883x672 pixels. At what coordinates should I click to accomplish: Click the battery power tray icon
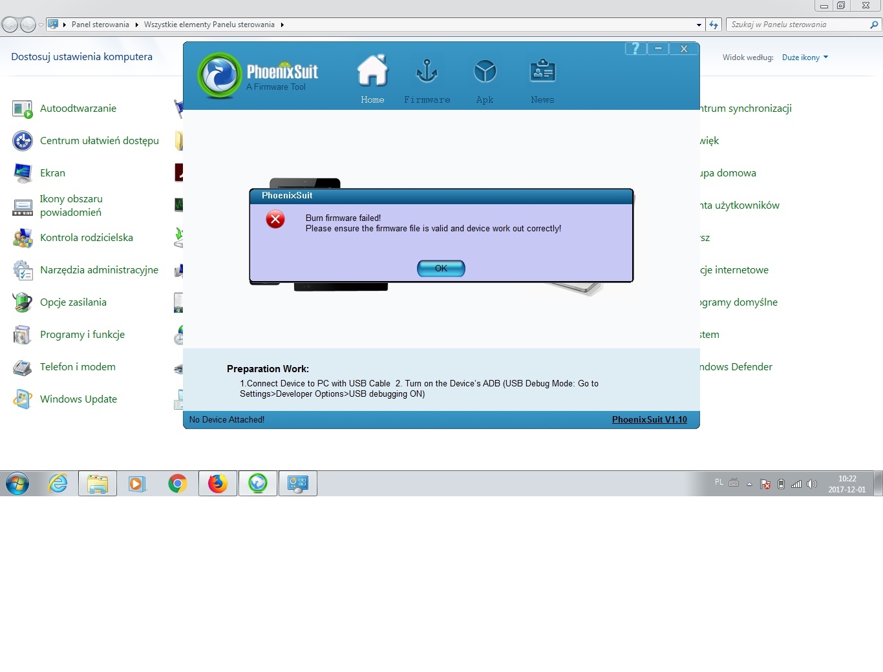(781, 484)
